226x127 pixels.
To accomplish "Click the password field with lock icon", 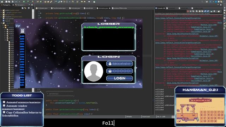I will pyautogui.click(x=119, y=71).
